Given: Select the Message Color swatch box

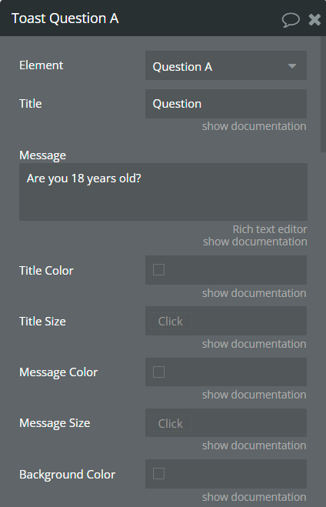Looking at the screenshot, I should point(158,372).
